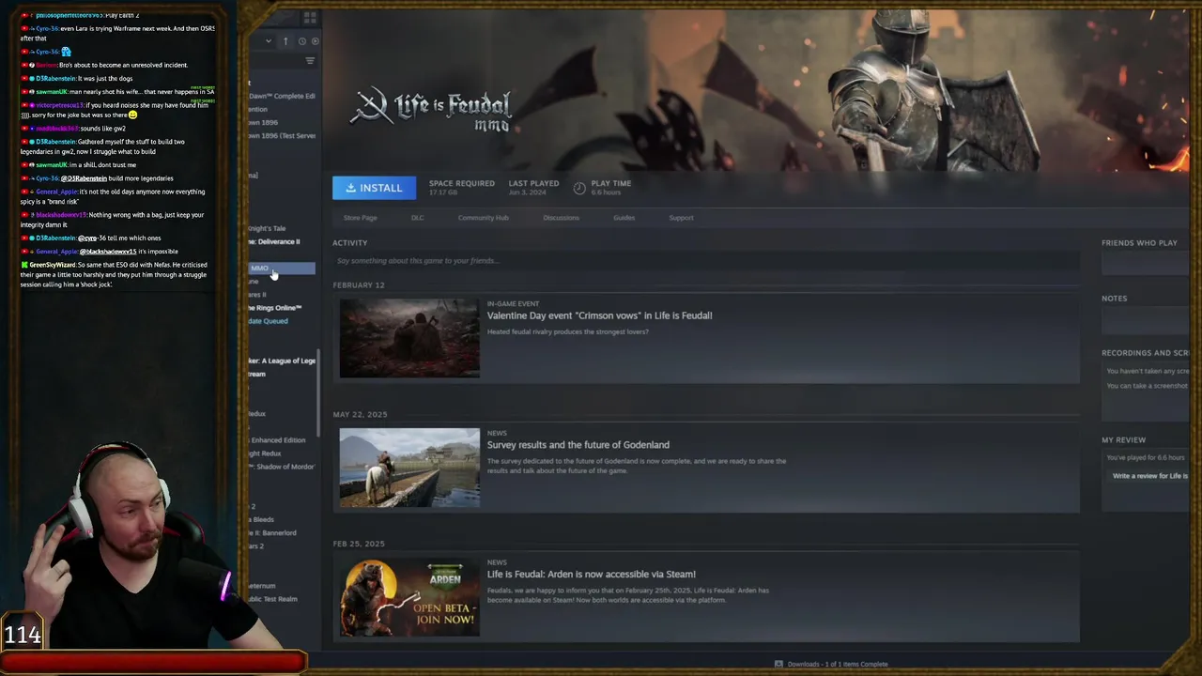Select 'Public Test Realm' library entry

(273, 599)
